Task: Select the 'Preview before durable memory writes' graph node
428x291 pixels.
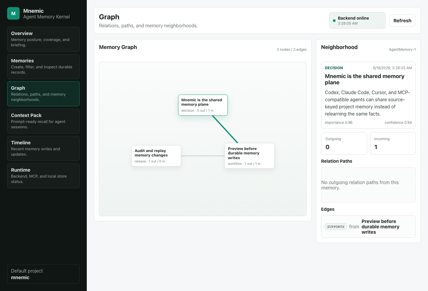Action: (x=249, y=156)
